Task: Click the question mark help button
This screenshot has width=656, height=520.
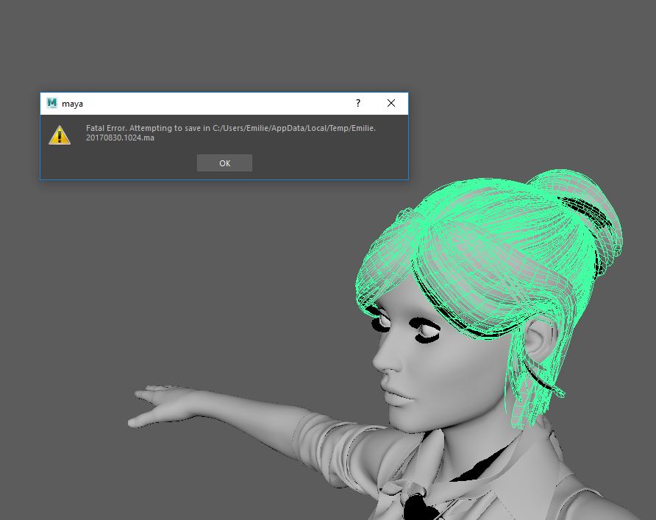Action: tap(358, 104)
